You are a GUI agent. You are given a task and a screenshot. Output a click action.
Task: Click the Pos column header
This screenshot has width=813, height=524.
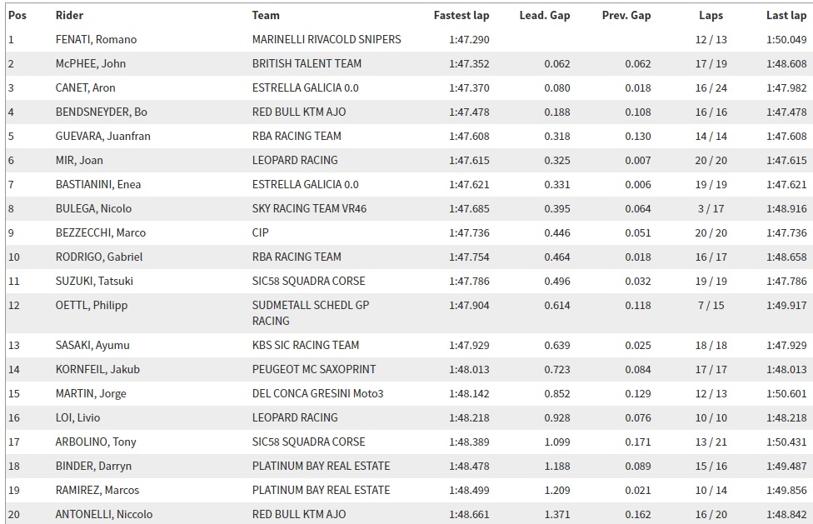pyautogui.click(x=17, y=16)
